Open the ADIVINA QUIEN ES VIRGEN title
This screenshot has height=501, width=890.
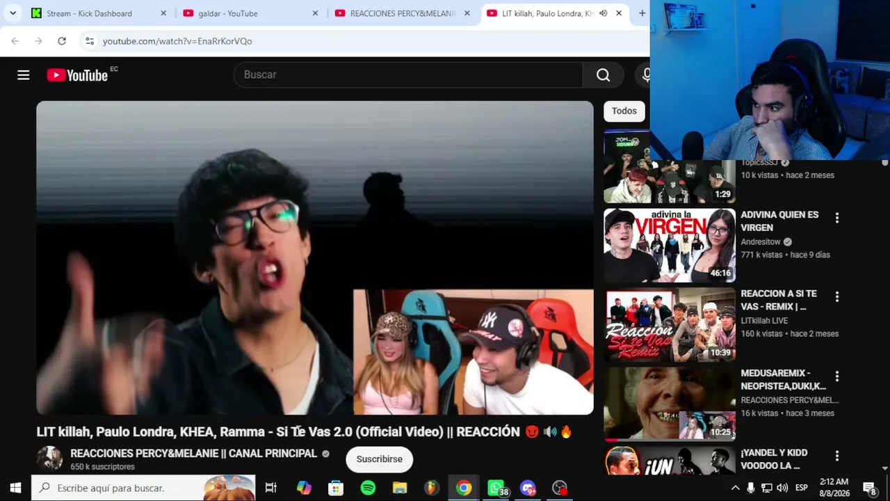pyautogui.click(x=779, y=221)
